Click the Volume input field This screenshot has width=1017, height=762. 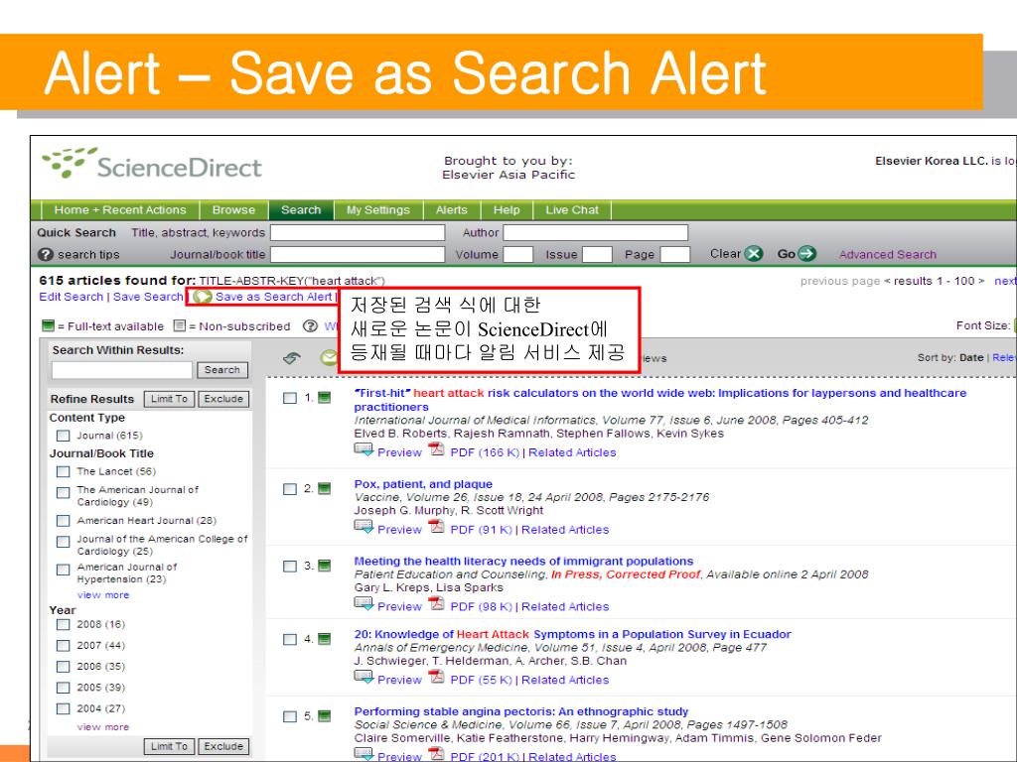click(518, 255)
